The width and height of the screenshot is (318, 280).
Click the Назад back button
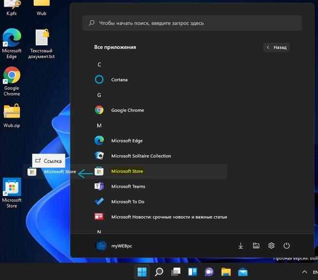coord(277,47)
